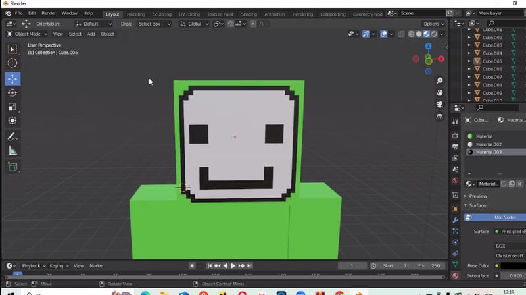The height and width of the screenshot is (295, 526).
Task: Switch to solid viewport shading
Action: point(419,34)
